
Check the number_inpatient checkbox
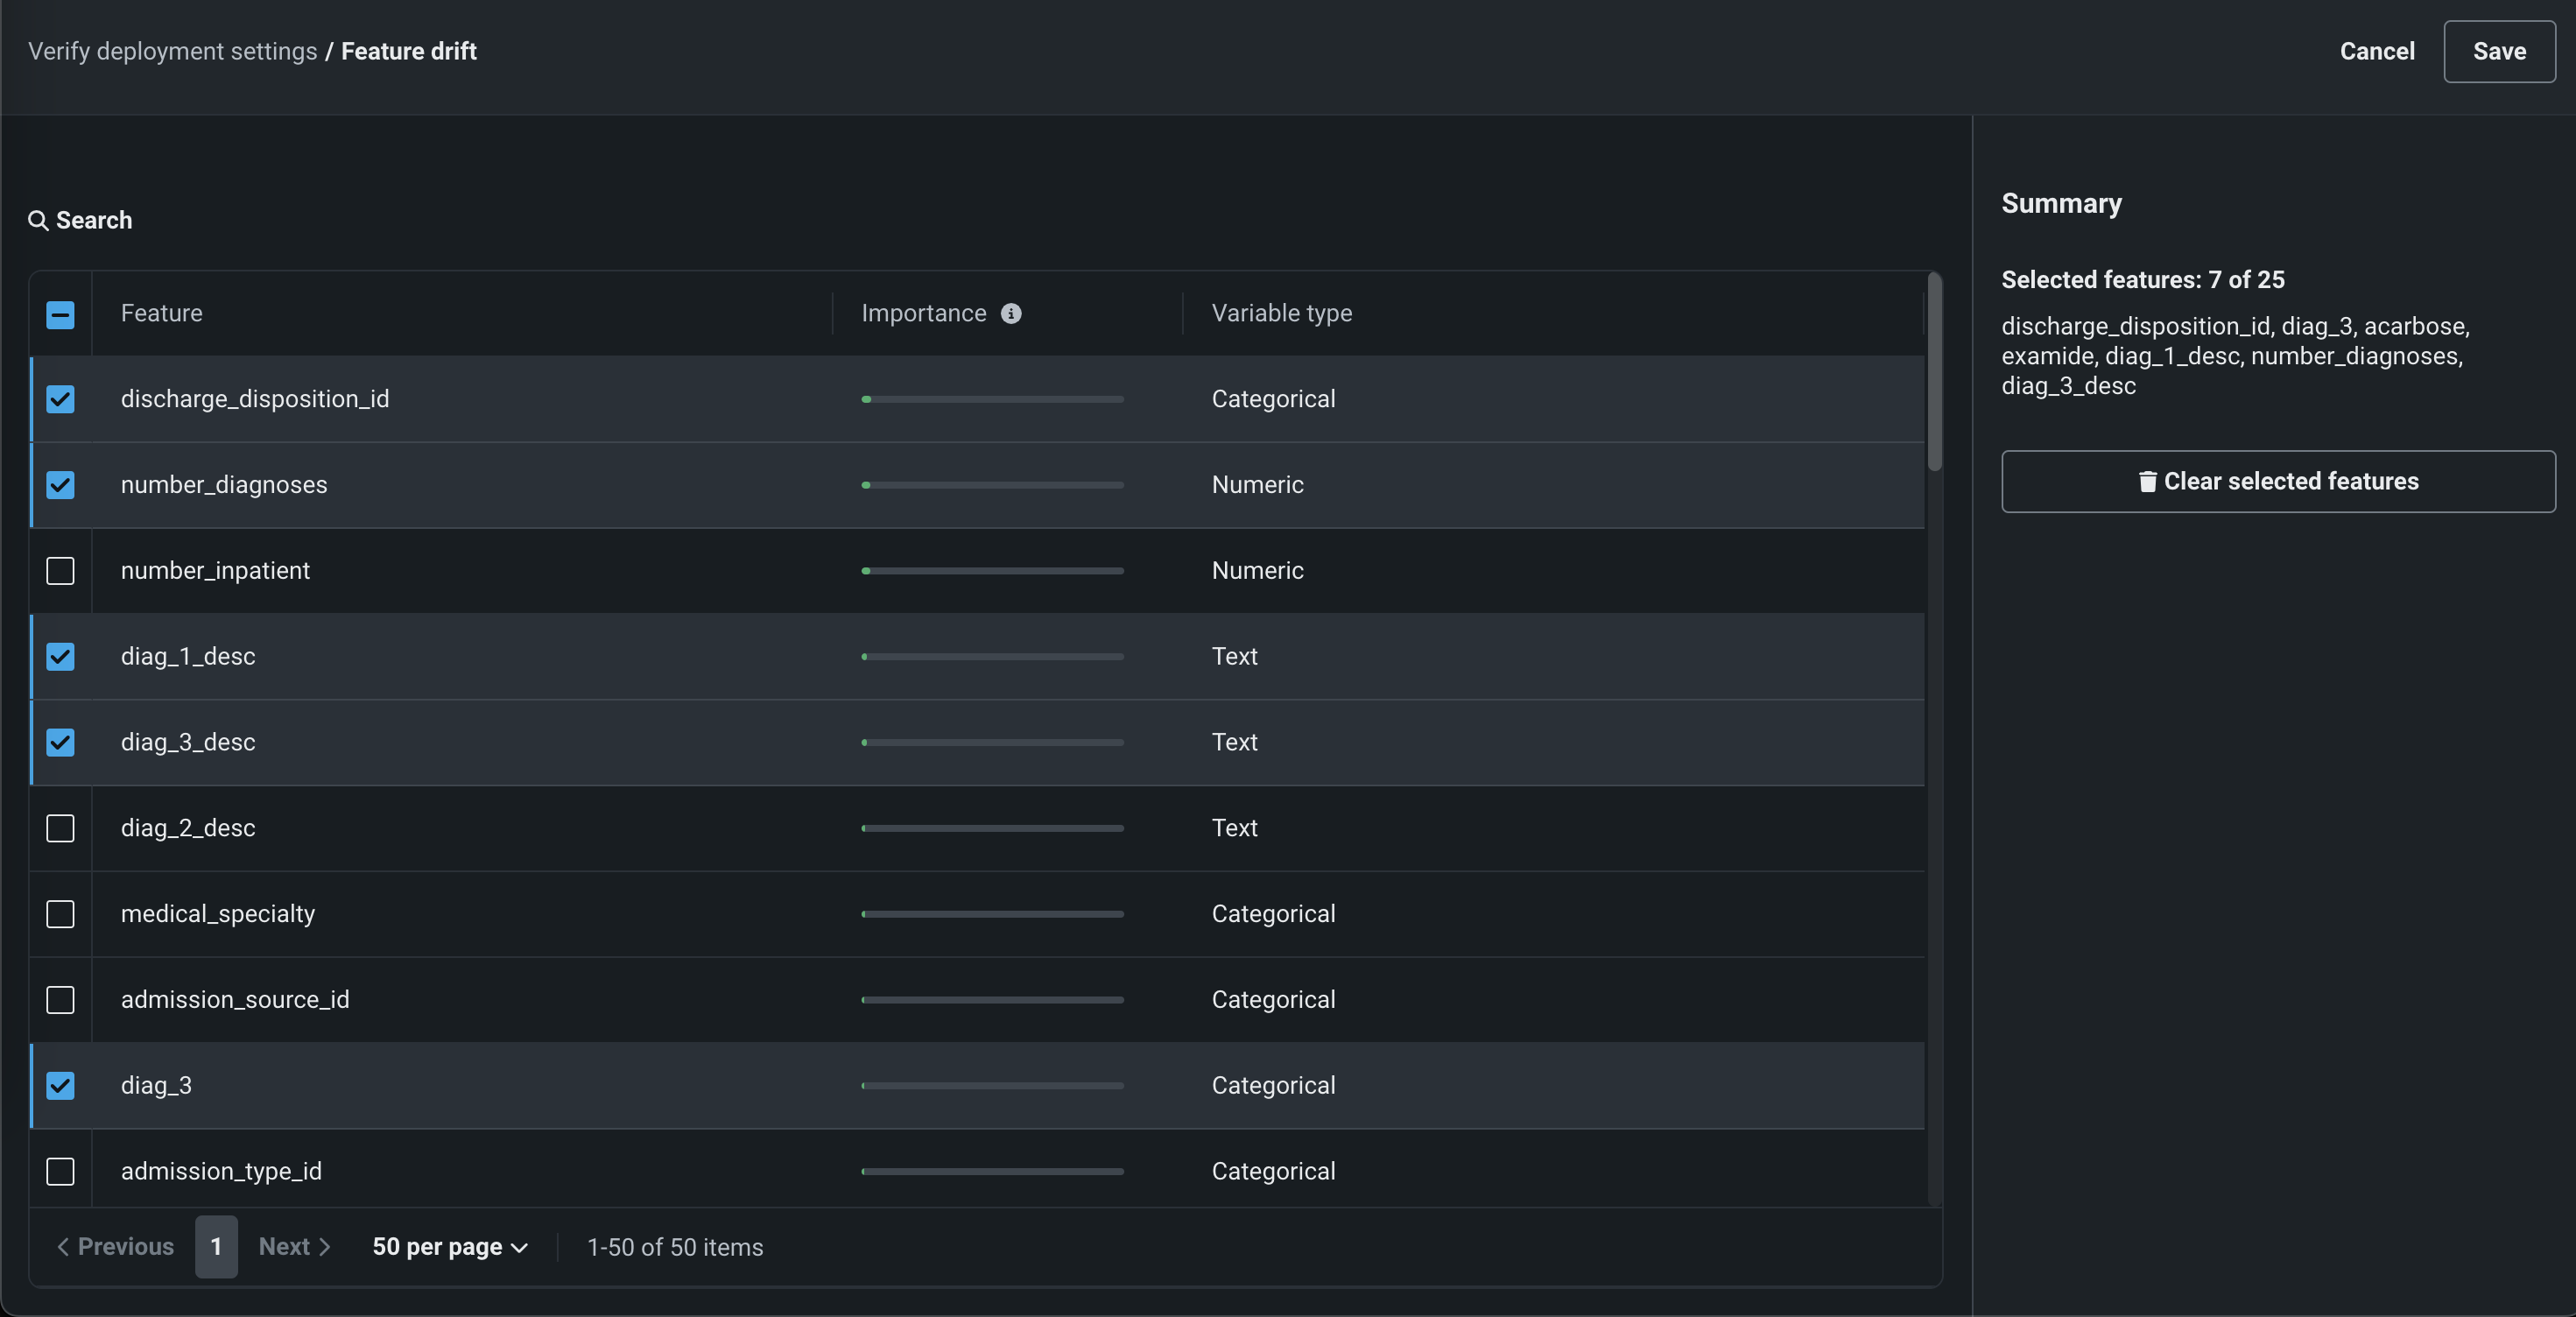tap(60, 571)
